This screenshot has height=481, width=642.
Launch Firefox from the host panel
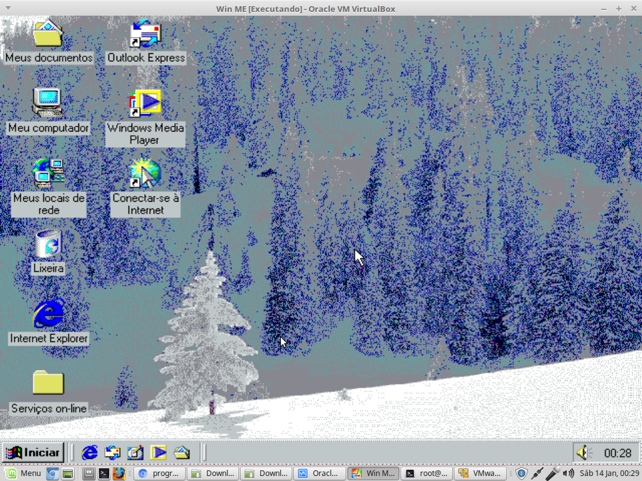(118, 473)
